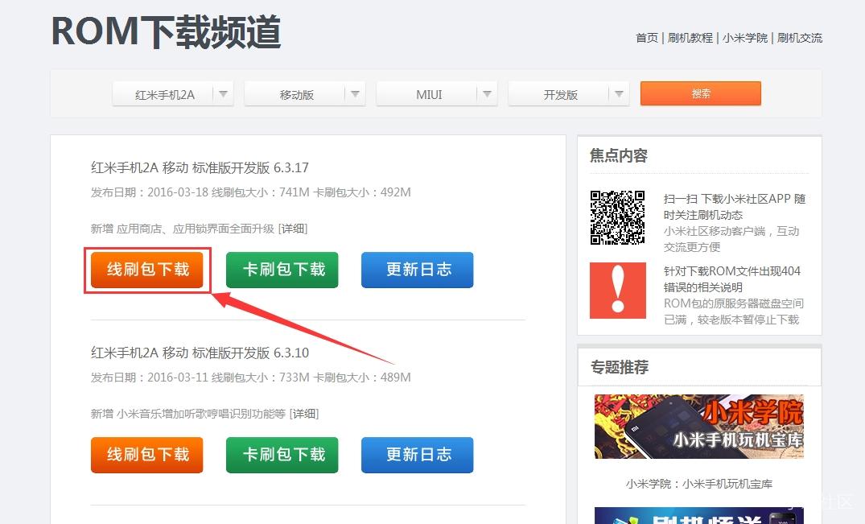This screenshot has height=524, width=865.
Task: Open the 小米学院 banner in 专题推荐
Action: click(x=698, y=426)
